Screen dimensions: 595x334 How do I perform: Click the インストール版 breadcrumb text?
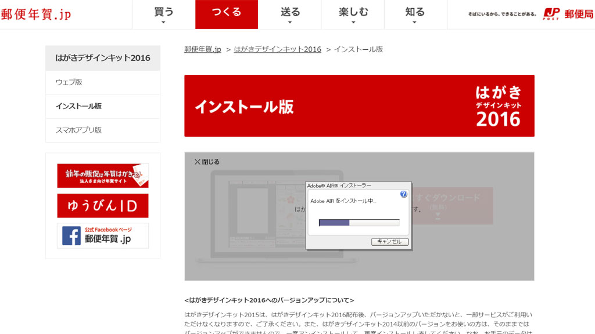(x=359, y=49)
